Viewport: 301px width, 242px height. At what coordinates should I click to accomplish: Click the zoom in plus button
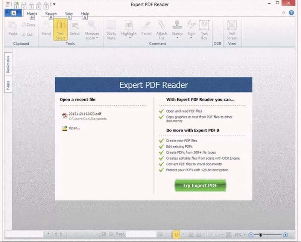(x=286, y=235)
